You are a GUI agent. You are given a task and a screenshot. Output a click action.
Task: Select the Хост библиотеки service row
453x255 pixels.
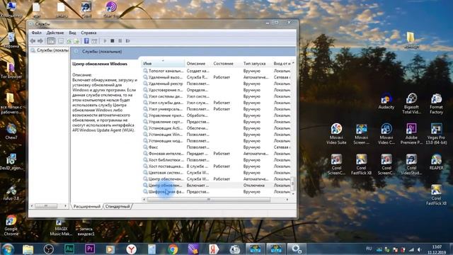[217, 160]
